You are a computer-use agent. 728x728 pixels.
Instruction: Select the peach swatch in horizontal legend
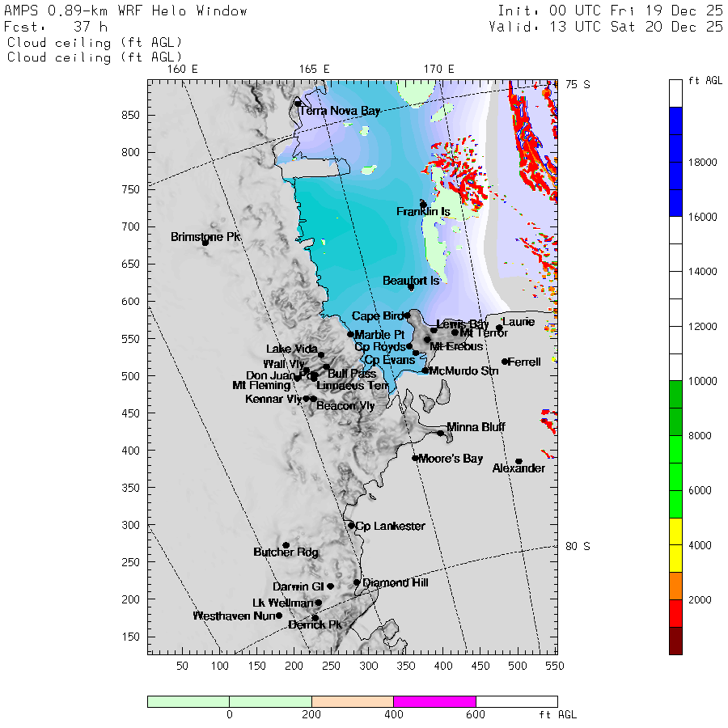pyautogui.click(x=353, y=701)
